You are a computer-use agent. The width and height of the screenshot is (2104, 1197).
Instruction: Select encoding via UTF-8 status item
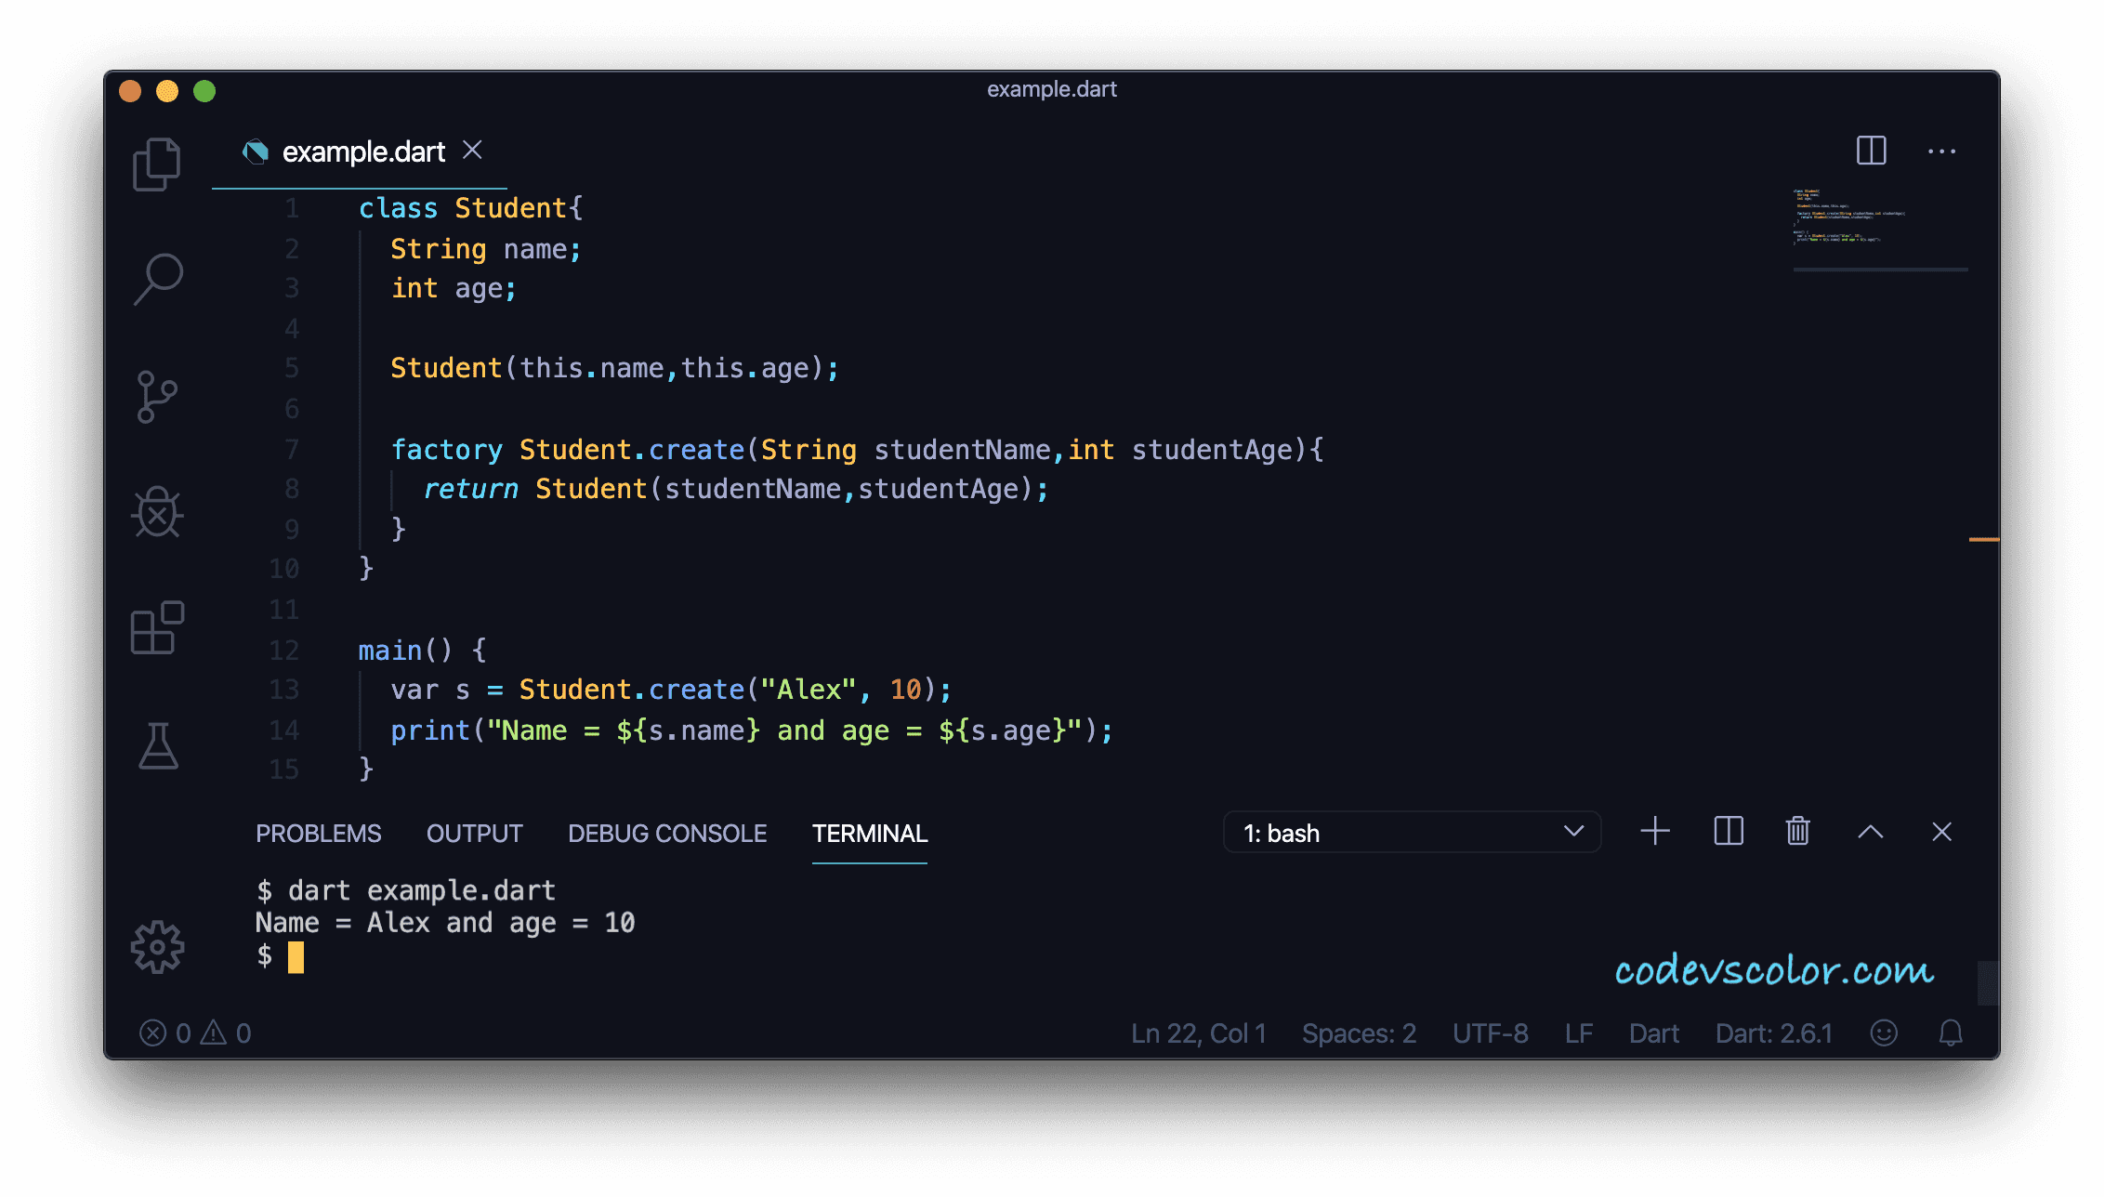(1490, 1033)
